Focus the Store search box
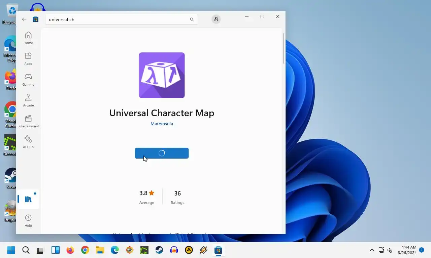The image size is (431, 258). pyautogui.click(x=122, y=19)
